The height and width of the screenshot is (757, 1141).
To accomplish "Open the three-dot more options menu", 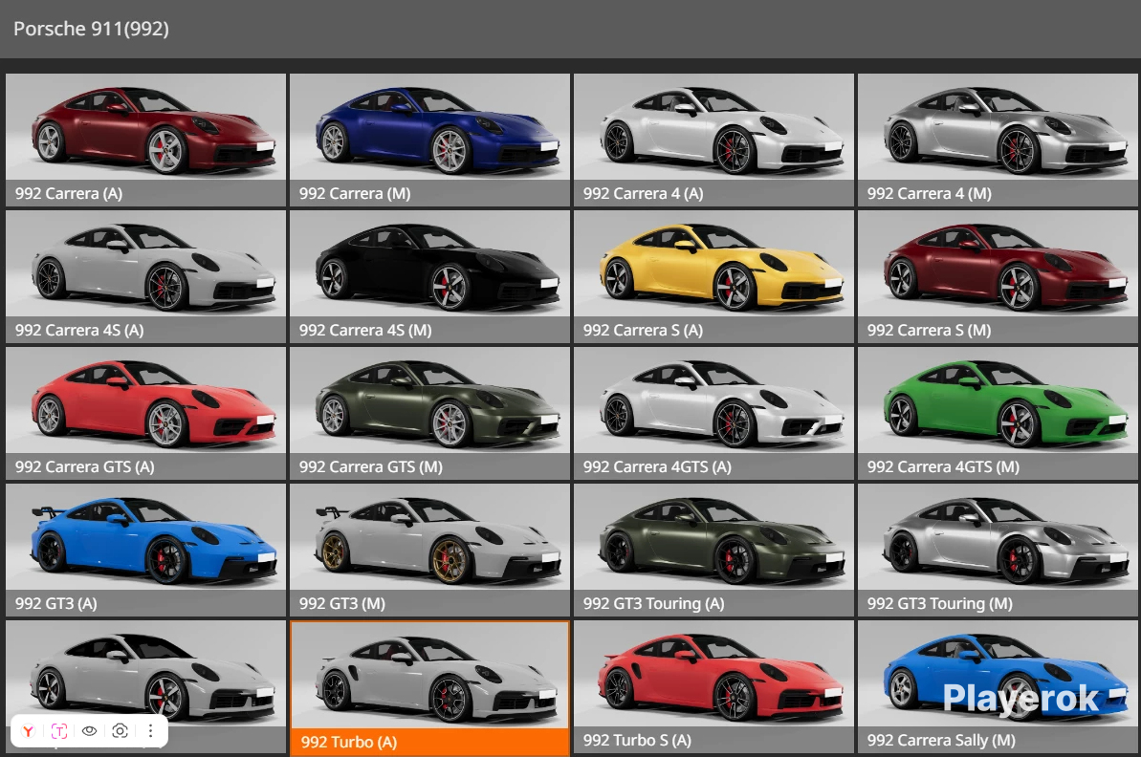I will click(150, 731).
